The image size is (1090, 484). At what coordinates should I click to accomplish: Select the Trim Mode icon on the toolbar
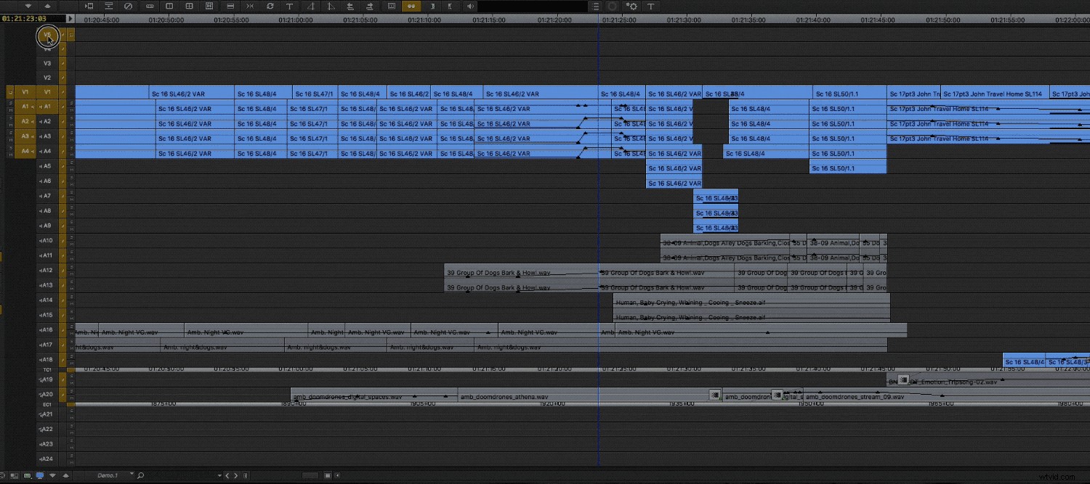tap(251, 6)
